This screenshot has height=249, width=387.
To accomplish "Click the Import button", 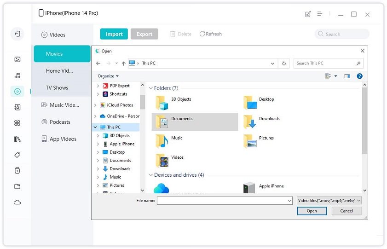I will coord(114,34).
